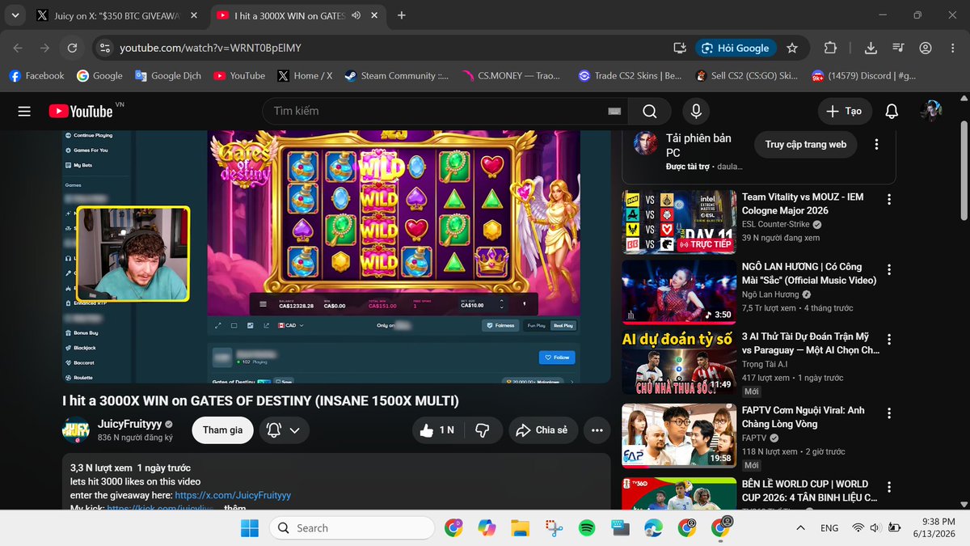Open the Facebook bookmark
Image resolution: width=970 pixels, height=546 pixels.
36,75
